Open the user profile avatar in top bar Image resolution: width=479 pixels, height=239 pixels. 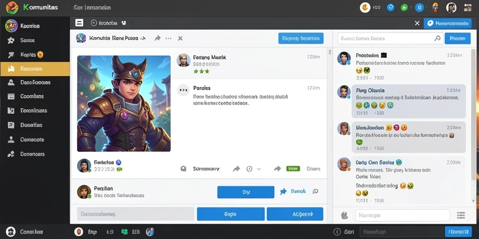[x=451, y=7]
